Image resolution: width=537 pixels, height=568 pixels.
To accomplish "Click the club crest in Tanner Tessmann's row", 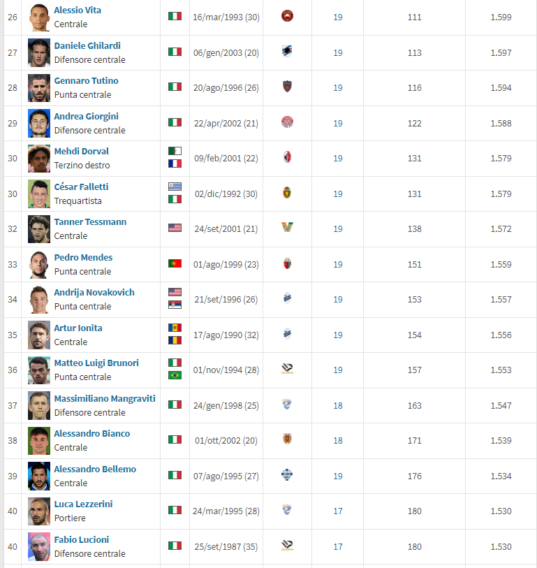I will click(x=287, y=228).
